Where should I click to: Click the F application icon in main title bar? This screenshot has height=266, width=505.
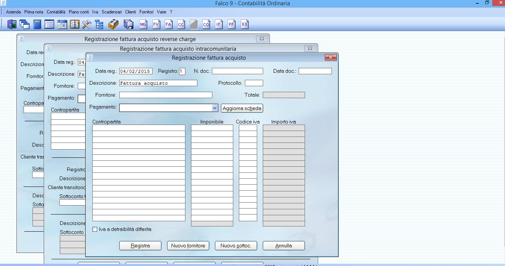pos(3,3)
